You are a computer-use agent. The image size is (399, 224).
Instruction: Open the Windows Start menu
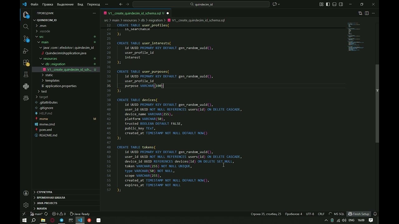point(24,220)
